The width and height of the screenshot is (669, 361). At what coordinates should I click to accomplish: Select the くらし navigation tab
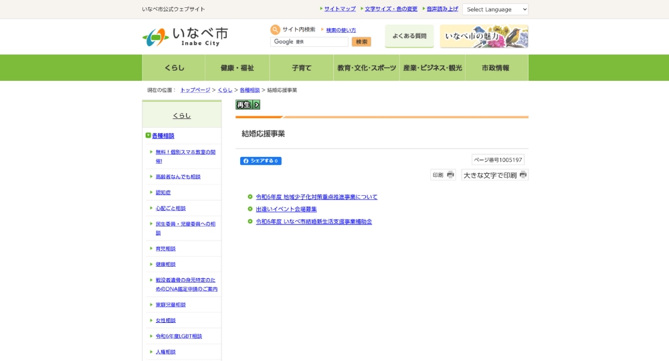coord(174,68)
